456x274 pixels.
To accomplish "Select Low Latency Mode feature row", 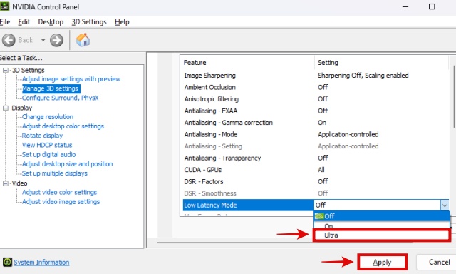I will click(249, 205).
